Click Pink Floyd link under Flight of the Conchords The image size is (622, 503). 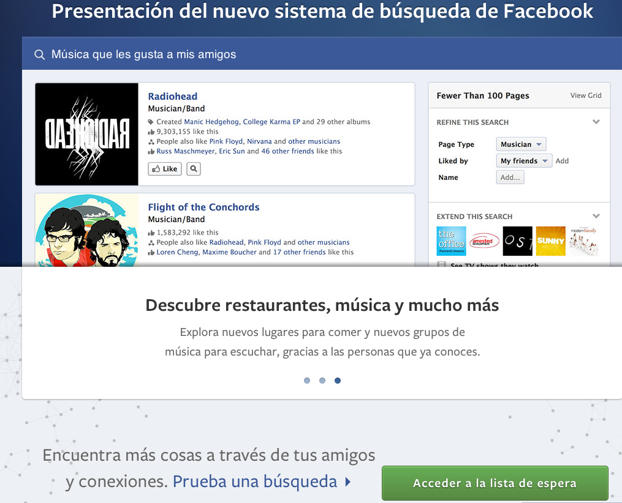(x=264, y=242)
